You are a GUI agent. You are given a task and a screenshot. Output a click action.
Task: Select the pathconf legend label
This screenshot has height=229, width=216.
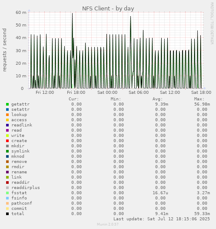[22, 203]
